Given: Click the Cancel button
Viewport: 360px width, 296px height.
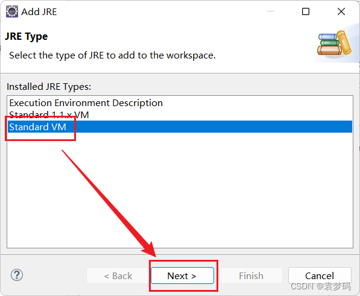Looking at the screenshot, I should [x=320, y=276].
